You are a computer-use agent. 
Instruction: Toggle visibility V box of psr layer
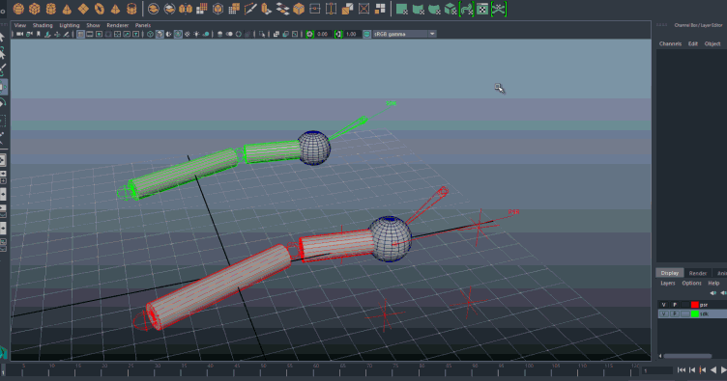tap(664, 305)
